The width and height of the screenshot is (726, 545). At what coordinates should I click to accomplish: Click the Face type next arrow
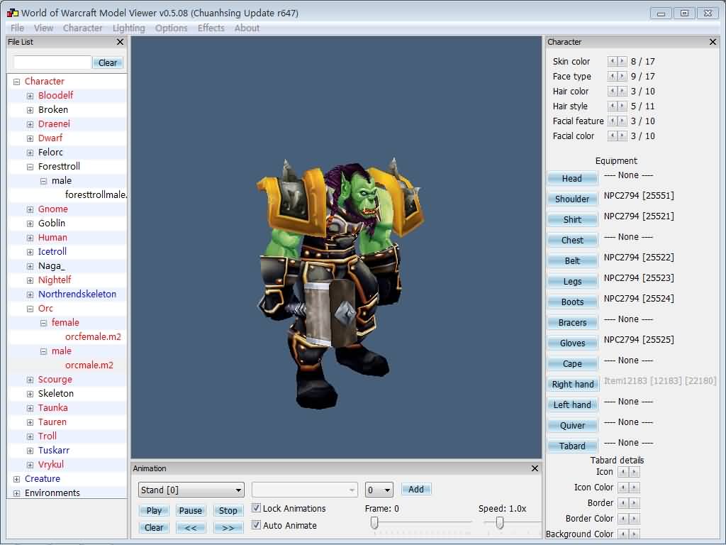(622, 76)
